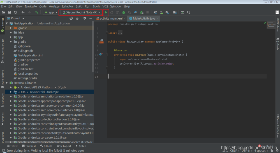Click the Stop square icon

coord(147,12)
